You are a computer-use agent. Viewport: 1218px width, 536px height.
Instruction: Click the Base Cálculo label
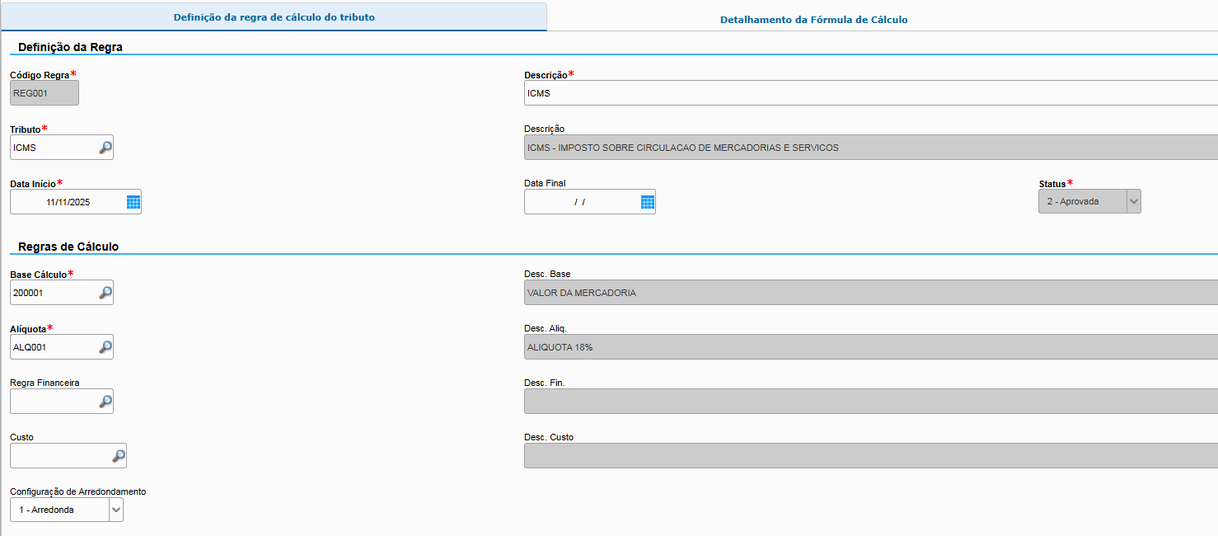(x=38, y=275)
